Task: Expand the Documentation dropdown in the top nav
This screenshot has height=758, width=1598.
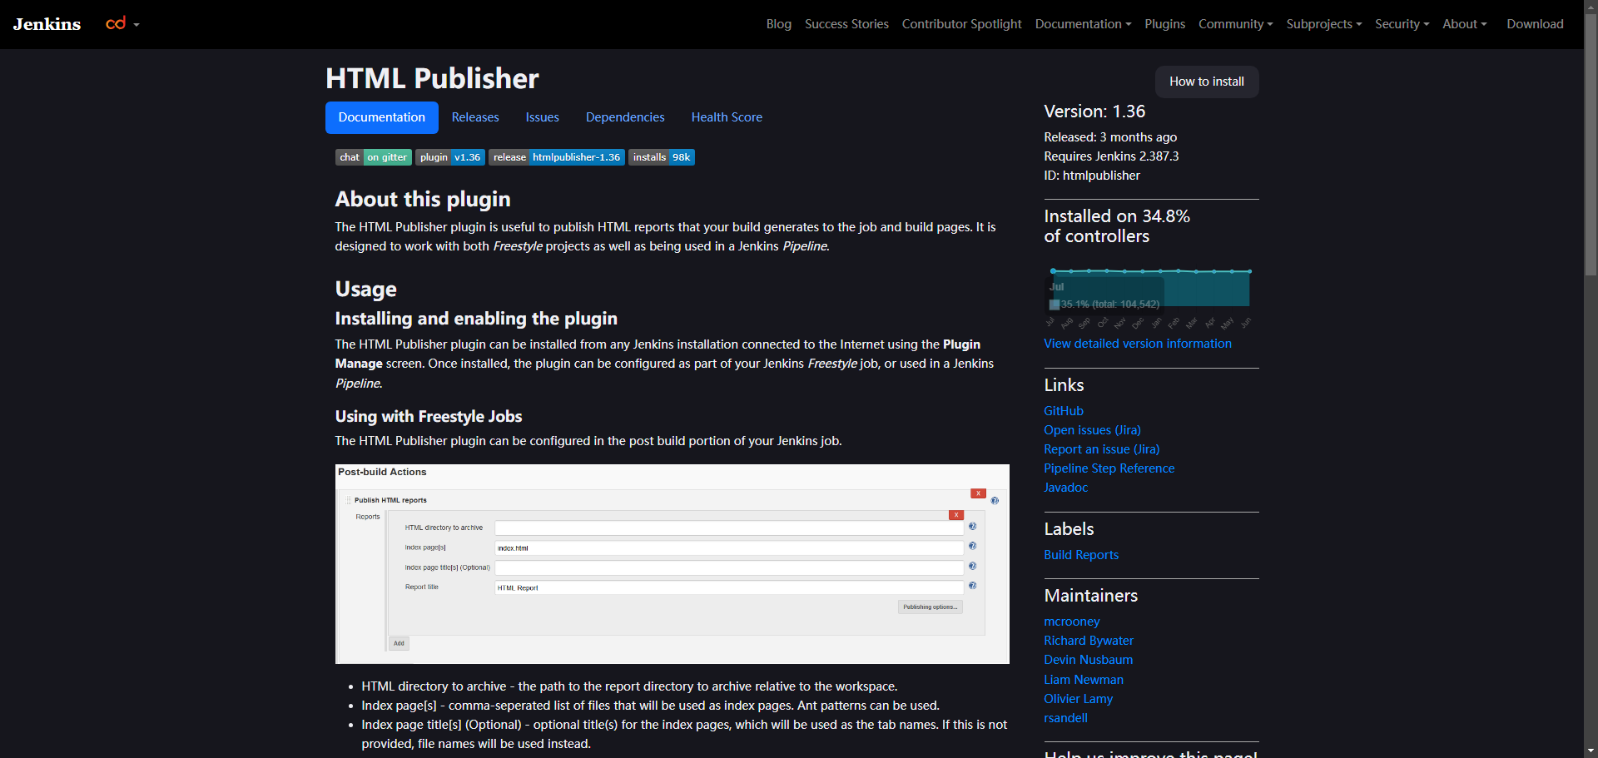Action: point(1083,24)
